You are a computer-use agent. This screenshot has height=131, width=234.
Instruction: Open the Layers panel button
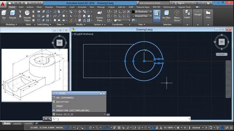coord(187,14)
